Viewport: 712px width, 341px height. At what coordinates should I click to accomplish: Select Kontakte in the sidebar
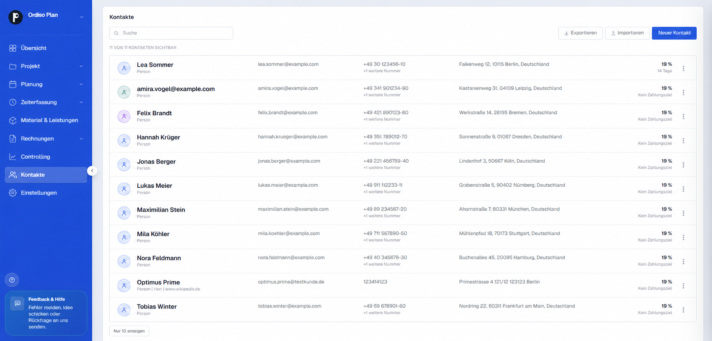[x=46, y=175]
